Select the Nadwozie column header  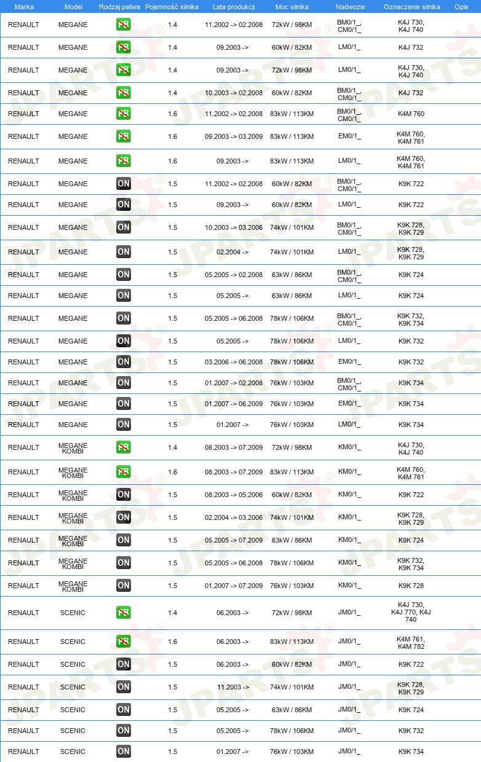[x=351, y=7]
